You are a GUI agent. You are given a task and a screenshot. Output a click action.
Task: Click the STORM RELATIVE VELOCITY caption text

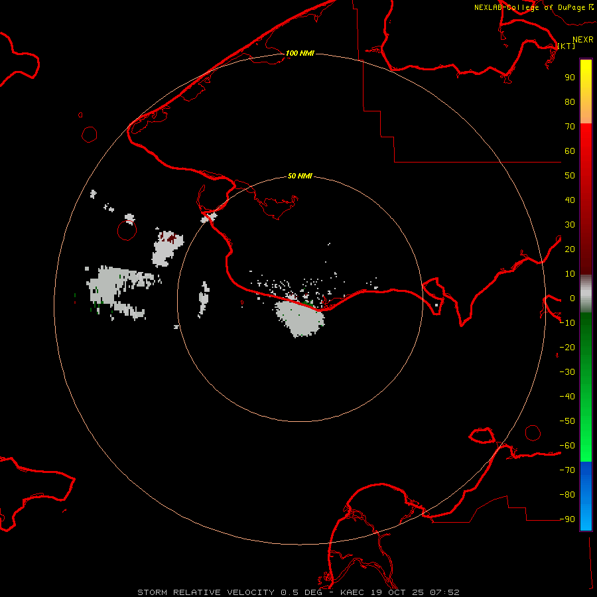(206, 592)
